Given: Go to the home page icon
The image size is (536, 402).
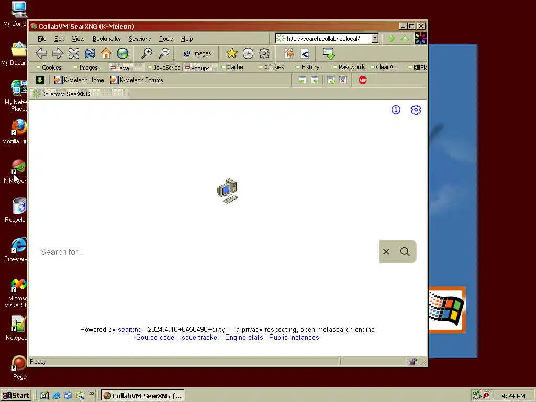Looking at the screenshot, I should pyautogui.click(x=106, y=53).
